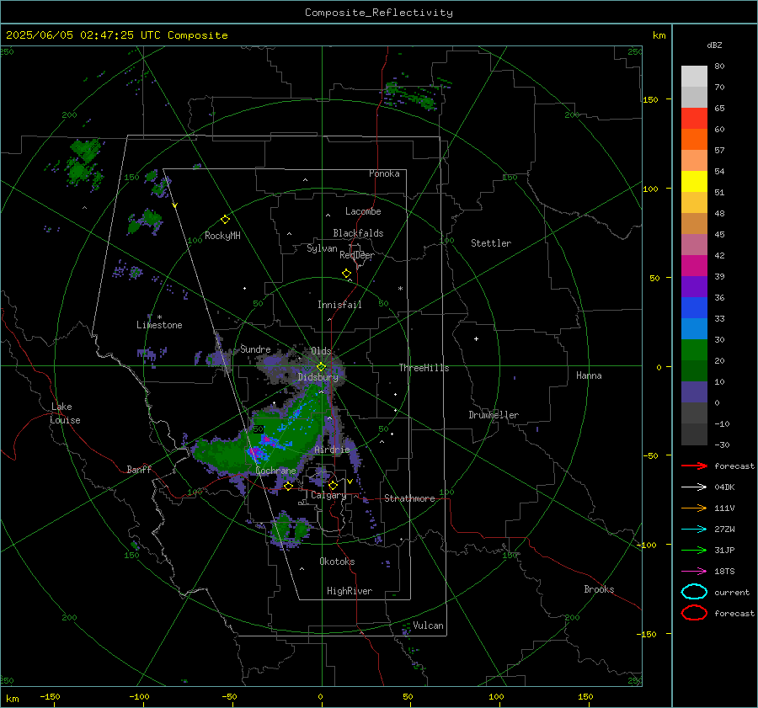Click the Okotoks label

pyautogui.click(x=337, y=562)
